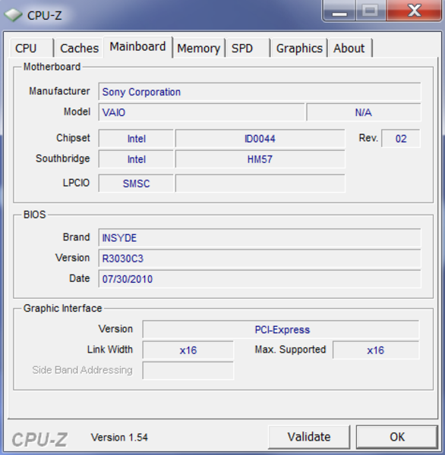Click the Manufacturer field Sony Corporation
This screenshot has height=455, width=445.
[260, 92]
